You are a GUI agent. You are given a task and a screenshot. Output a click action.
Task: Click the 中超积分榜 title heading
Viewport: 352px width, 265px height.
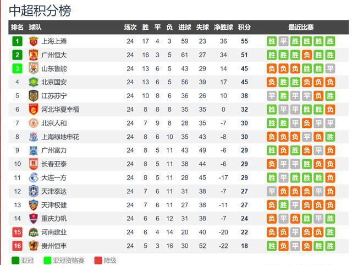[x=40, y=10]
